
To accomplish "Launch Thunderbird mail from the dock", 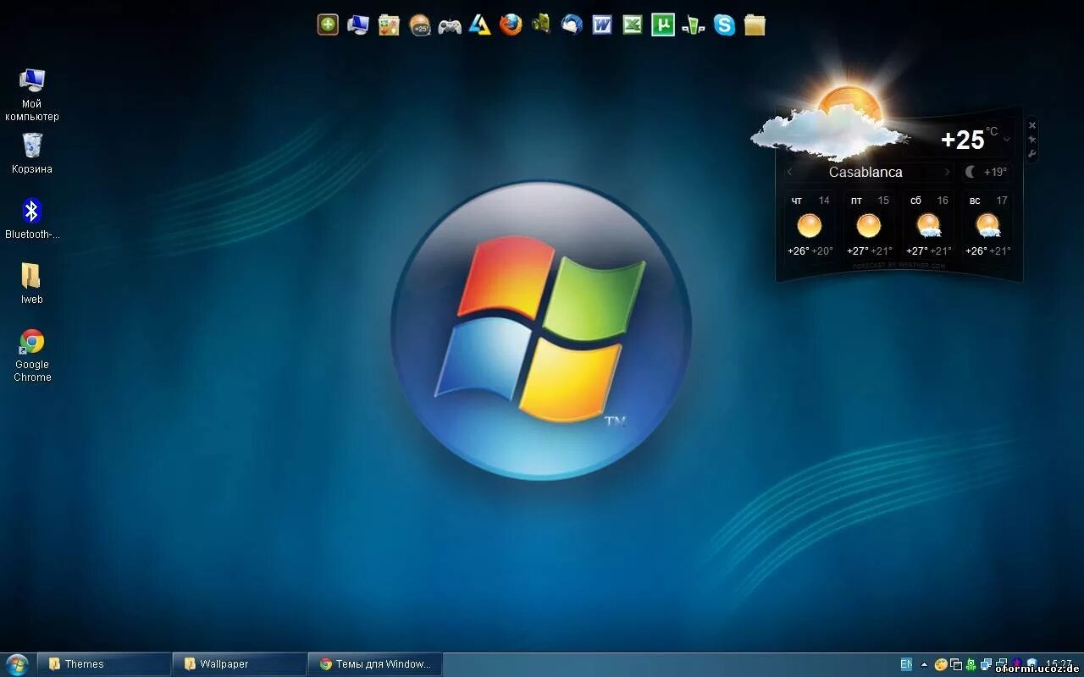I will point(572,25).
